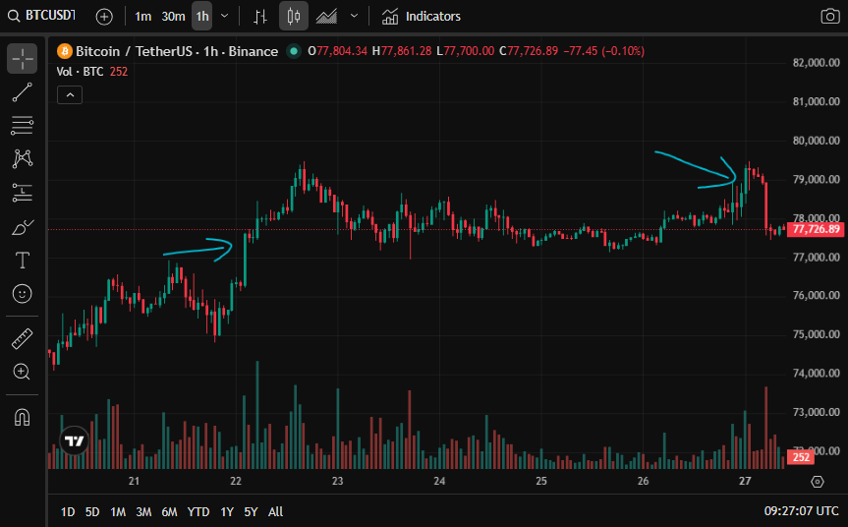
Task: Set range to 5Y
Action: click(x=251, y=512)
